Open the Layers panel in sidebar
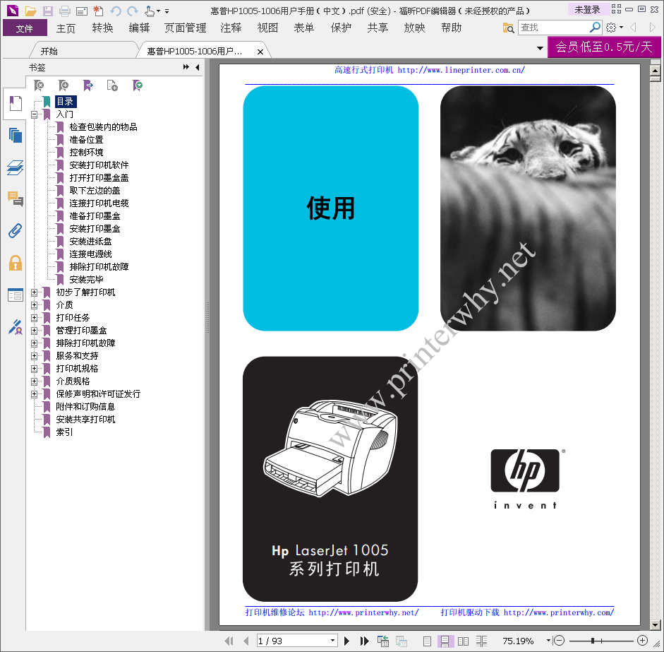This screenshot has width=664, height=652. coord(16,167)
